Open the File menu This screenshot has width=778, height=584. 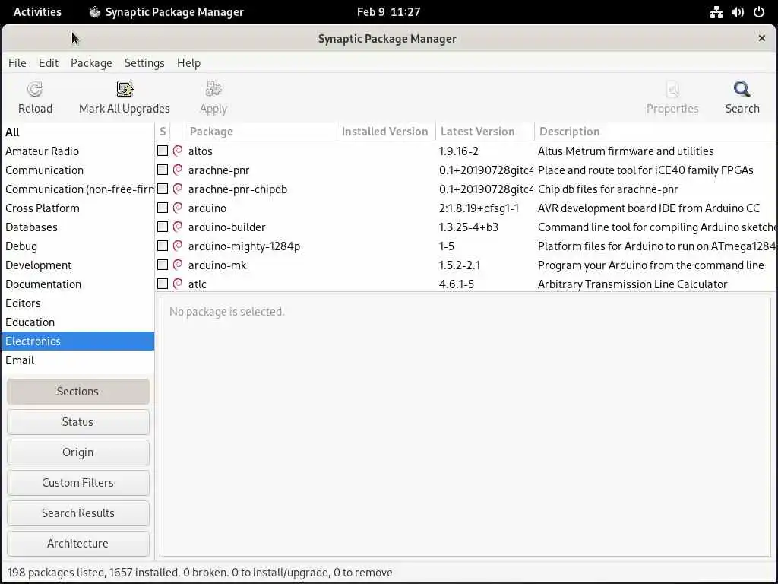17,63
